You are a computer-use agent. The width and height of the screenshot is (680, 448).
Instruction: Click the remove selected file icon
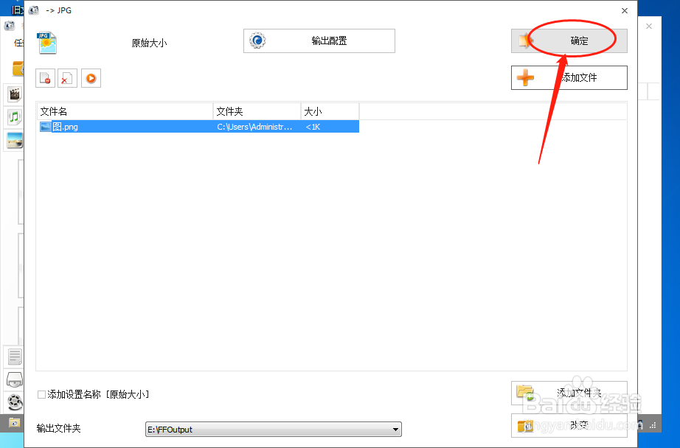pyautogui.click(x=44, y=77)
